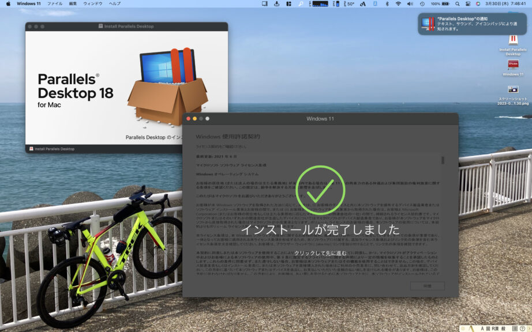Click the Siri icon in menu bar
Screen dimensions: 532x332
tap(478, 3)
